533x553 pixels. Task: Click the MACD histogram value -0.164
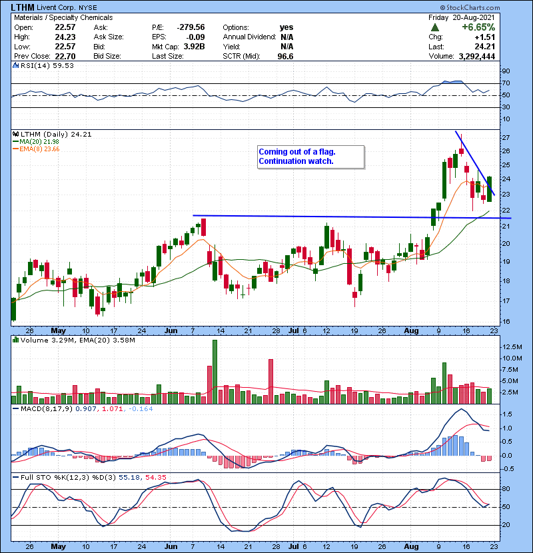click(x=141, y=409)
